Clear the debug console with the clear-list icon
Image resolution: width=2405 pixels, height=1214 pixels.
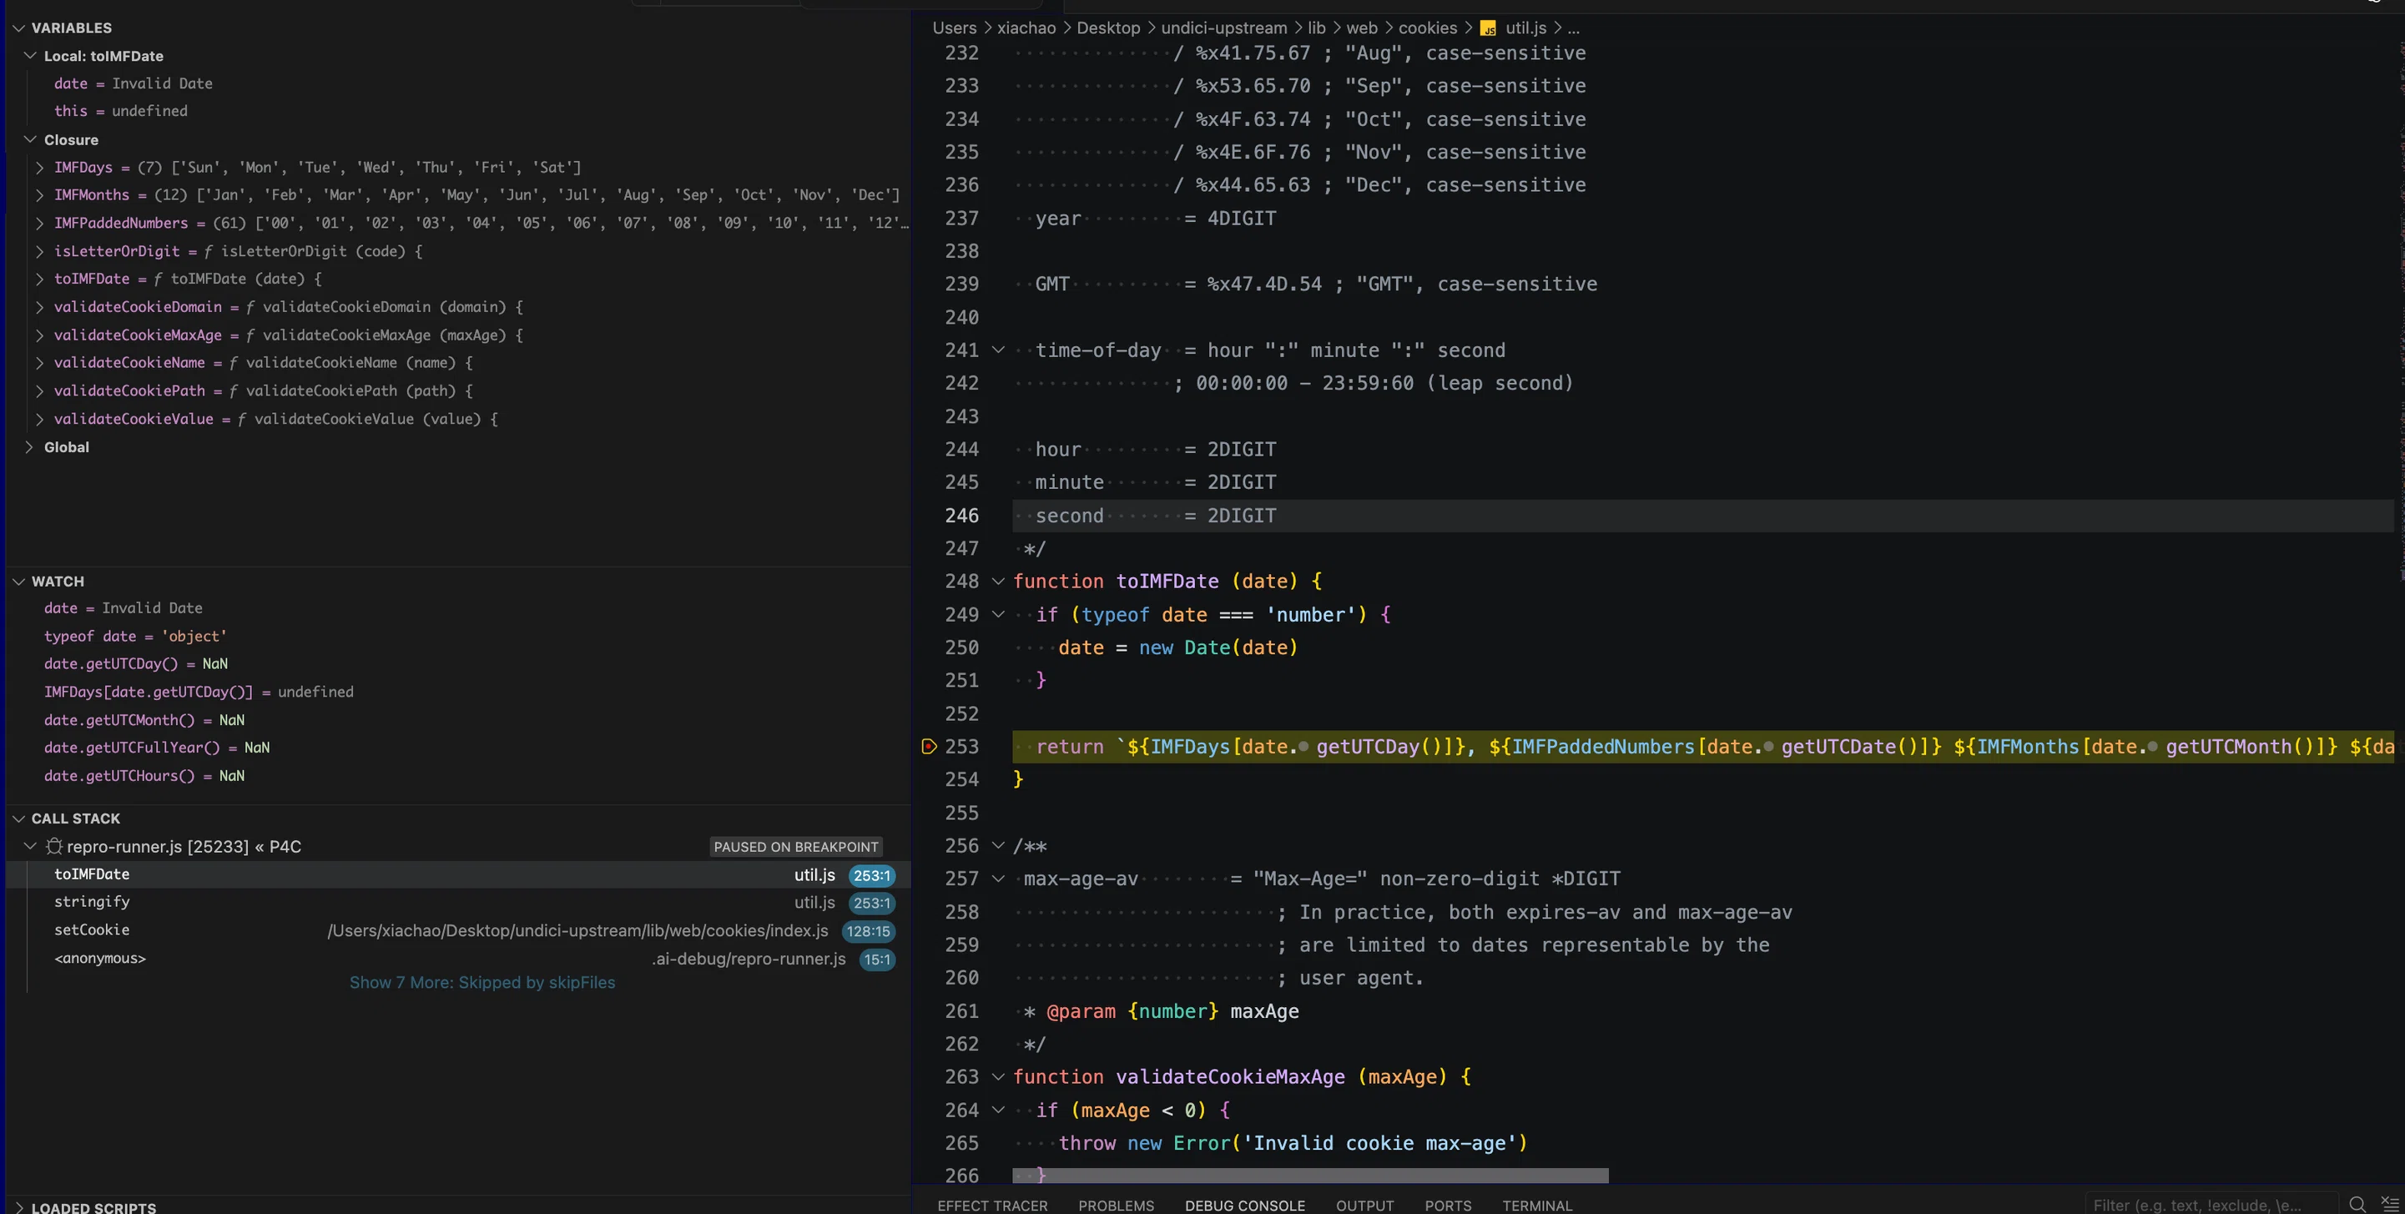pyautogui.click(x=2390, y=1204)
